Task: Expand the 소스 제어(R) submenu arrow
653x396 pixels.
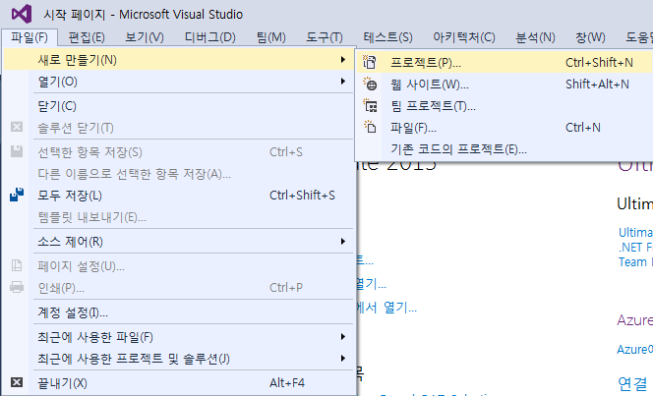Action: coord(343,242)
